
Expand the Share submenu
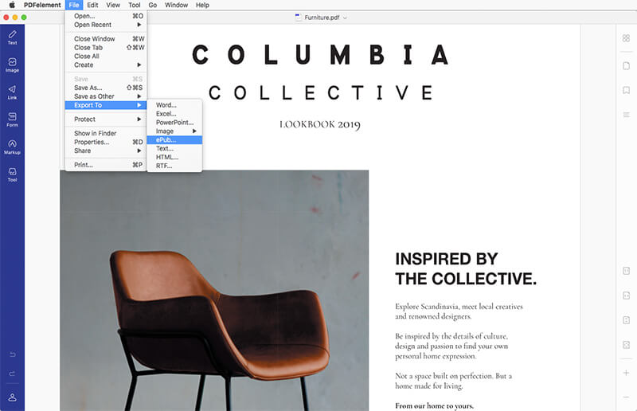click(x=106, y=151)
